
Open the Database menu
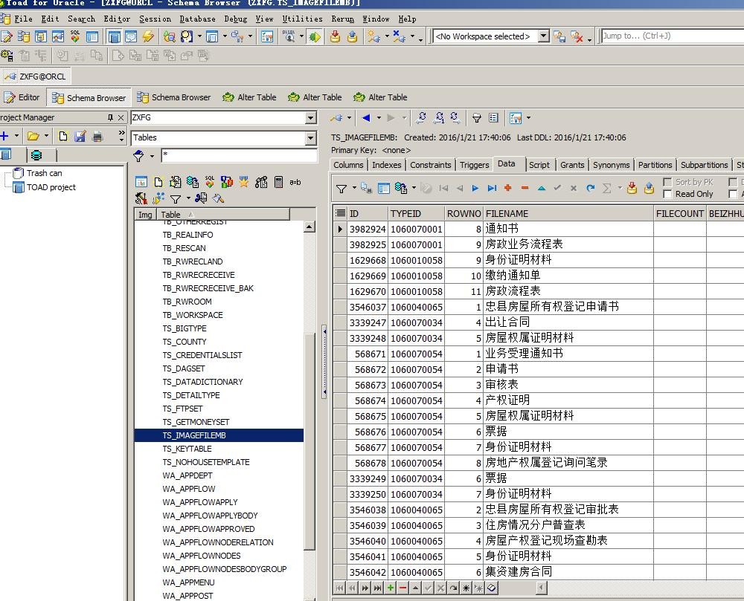pyautogui.click(x=197, y=19)
